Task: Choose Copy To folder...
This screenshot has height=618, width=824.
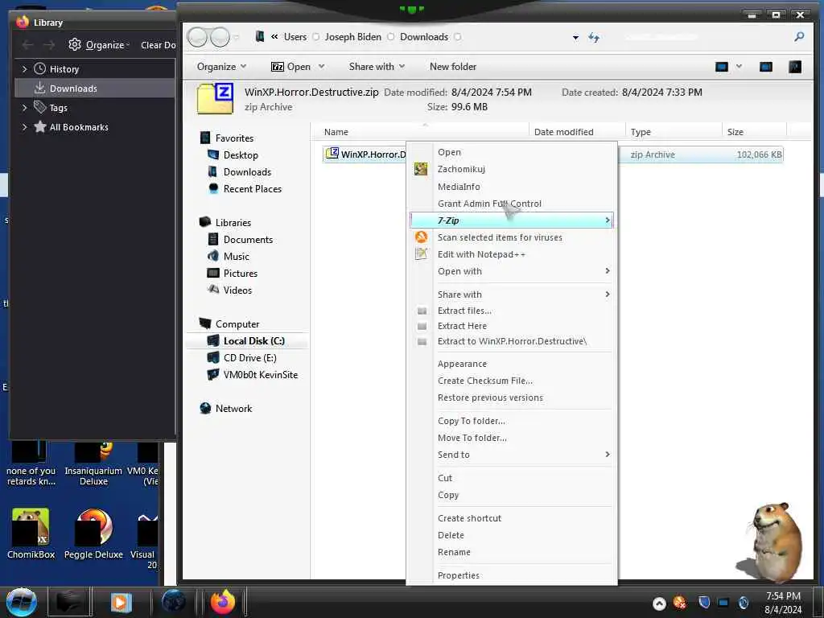Action: (x=472, y=421)
